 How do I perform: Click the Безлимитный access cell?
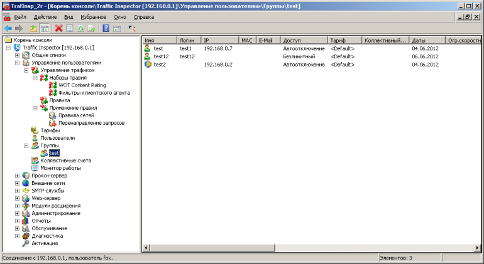[299, 56]
